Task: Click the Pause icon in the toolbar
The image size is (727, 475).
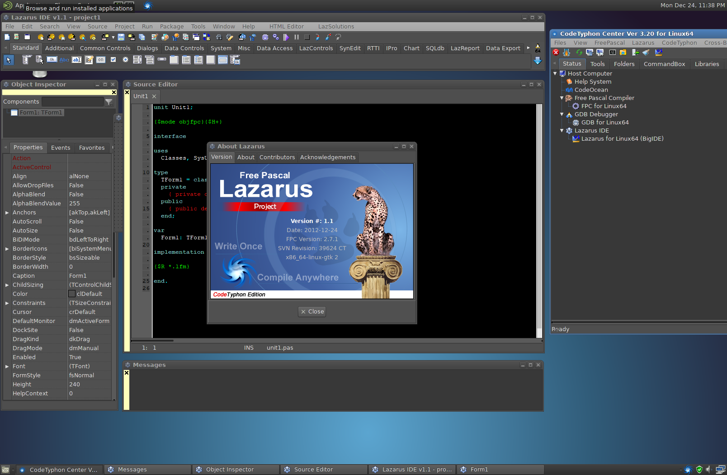Action: coord(297,37)
